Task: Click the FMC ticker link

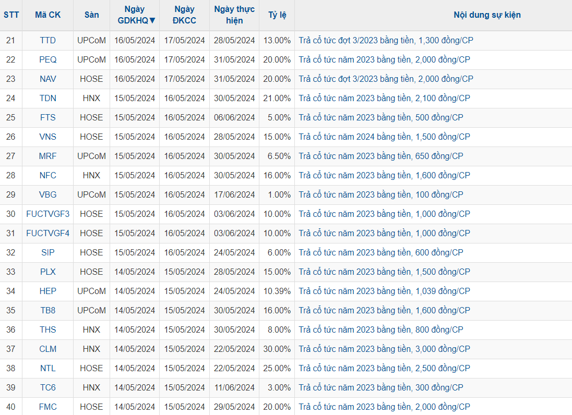Action: pos(47,407)
